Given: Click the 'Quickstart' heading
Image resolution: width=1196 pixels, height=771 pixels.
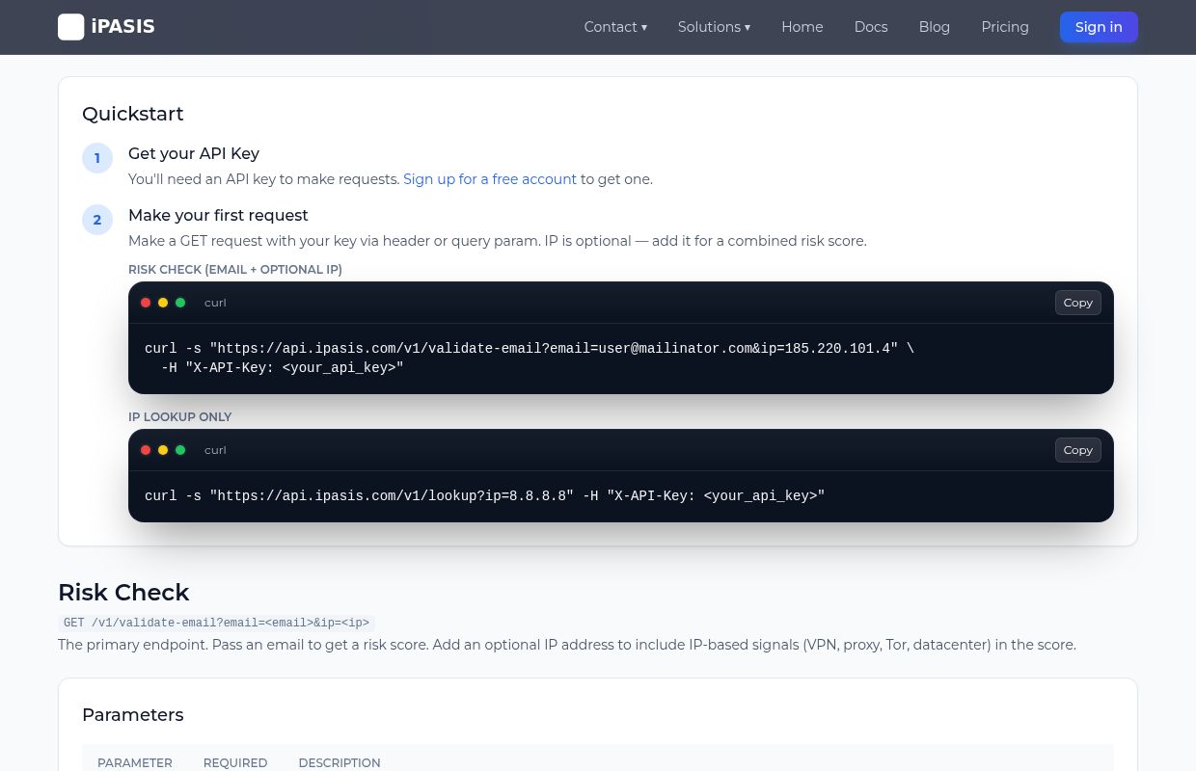Looking at the screenshot, I should point(133,114).
